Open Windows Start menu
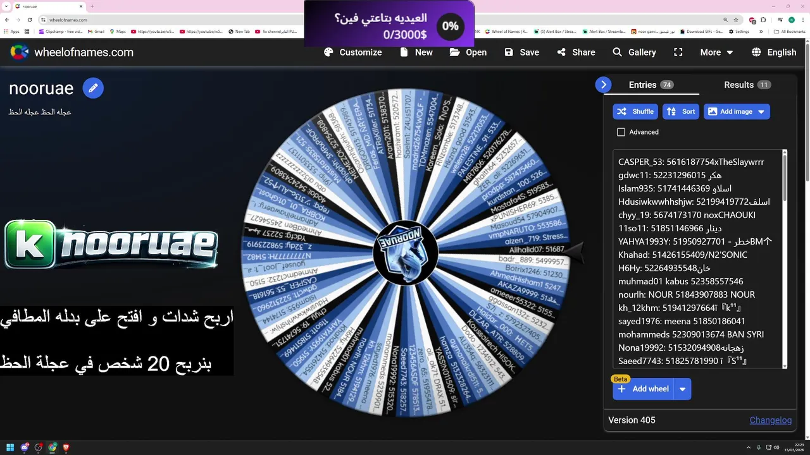This screenshot has height=455, width=810. point(9,447)
